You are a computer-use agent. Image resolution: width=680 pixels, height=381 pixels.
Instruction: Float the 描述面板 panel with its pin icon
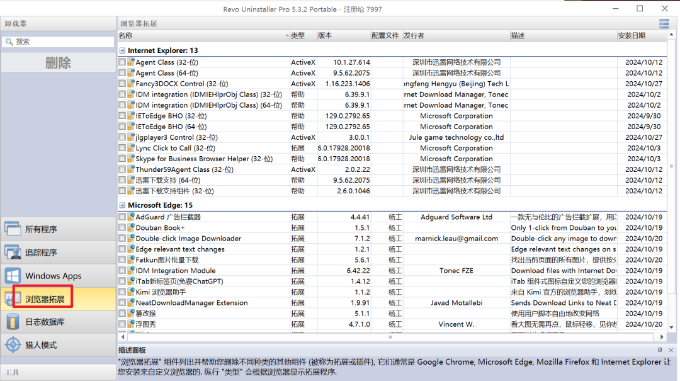click(660, 350)
